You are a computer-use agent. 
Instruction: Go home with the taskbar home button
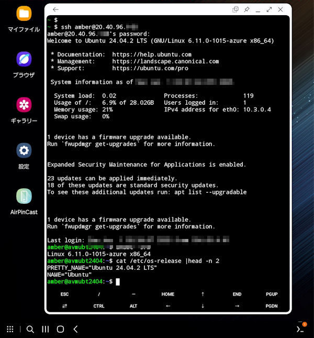pyautogui.click(x=60, y=329)
